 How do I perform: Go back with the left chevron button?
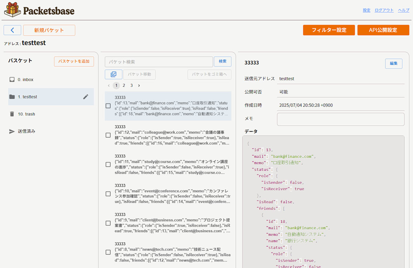(12, 30)
